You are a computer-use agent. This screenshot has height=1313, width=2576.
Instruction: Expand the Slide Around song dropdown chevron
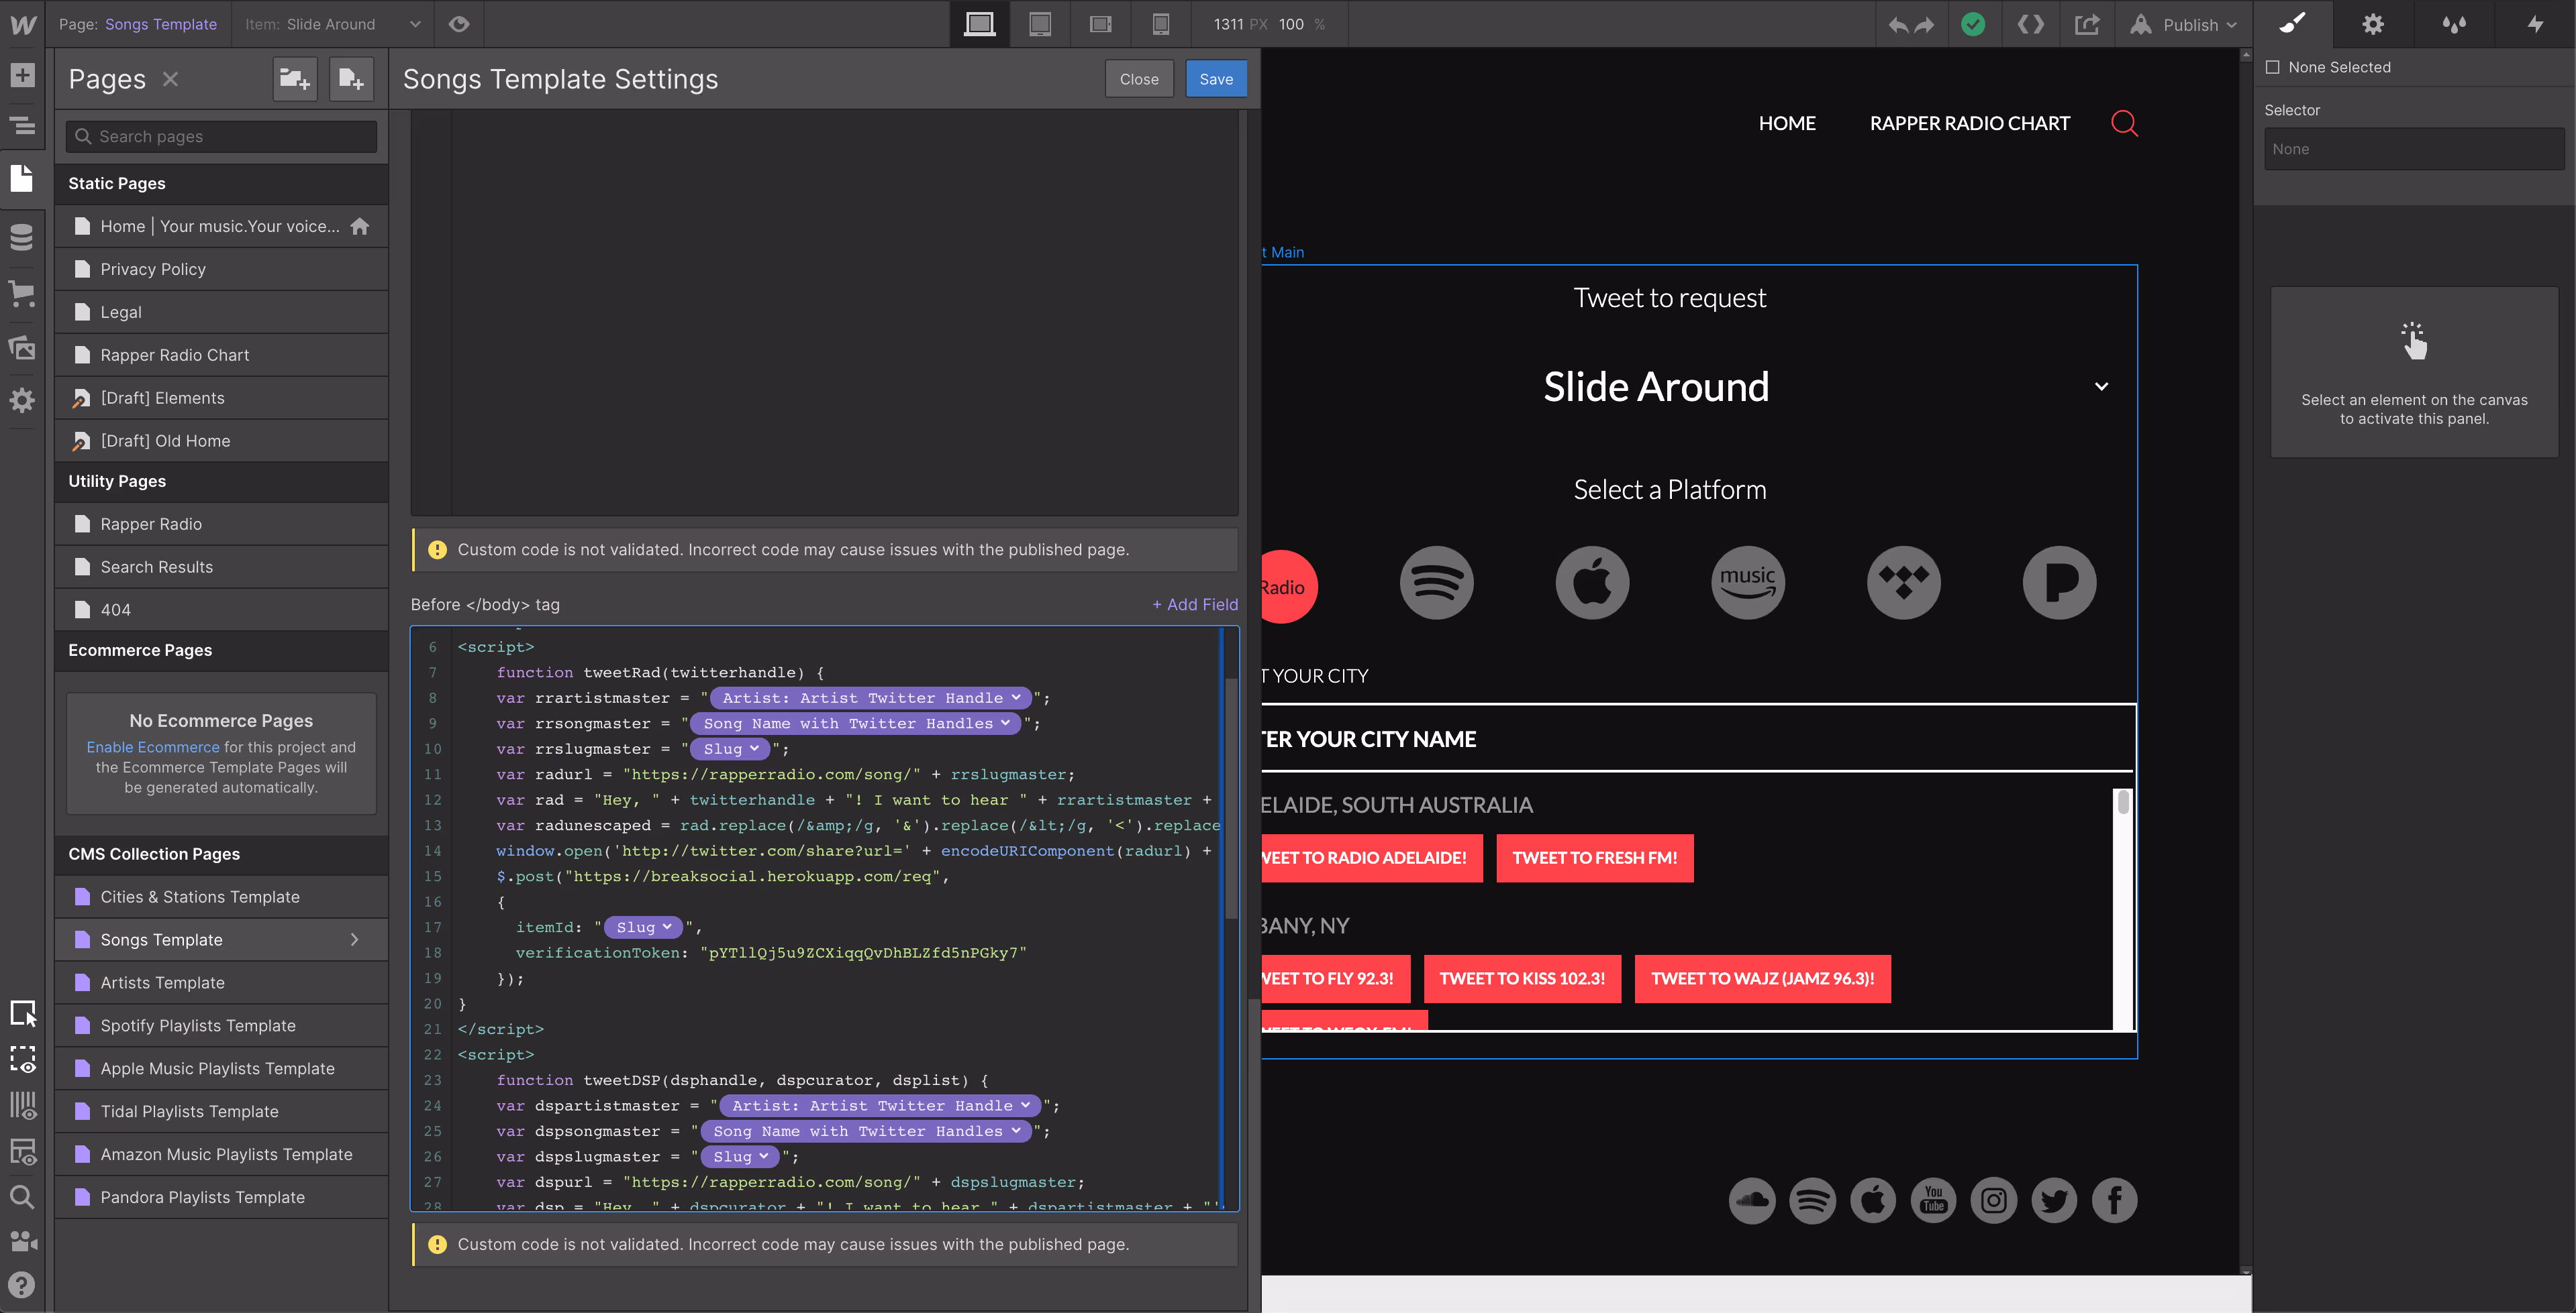2102,387
